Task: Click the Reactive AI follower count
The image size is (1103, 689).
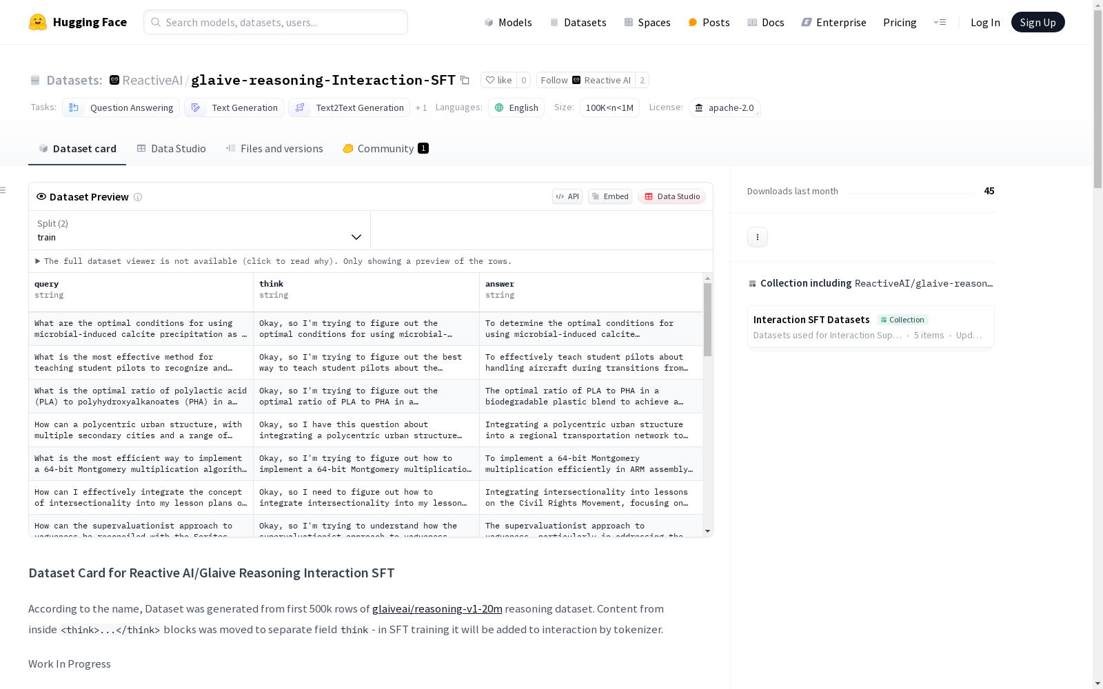Action: (642, 81)
